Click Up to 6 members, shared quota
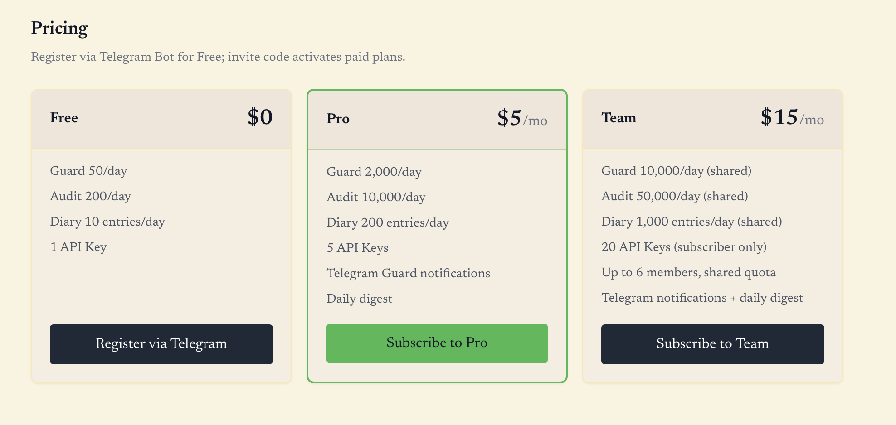This screenshot has width=896, height=425. click(688, 272)
